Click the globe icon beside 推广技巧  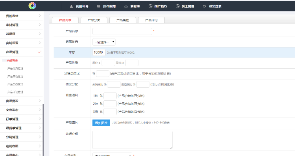tap(150, 6)
